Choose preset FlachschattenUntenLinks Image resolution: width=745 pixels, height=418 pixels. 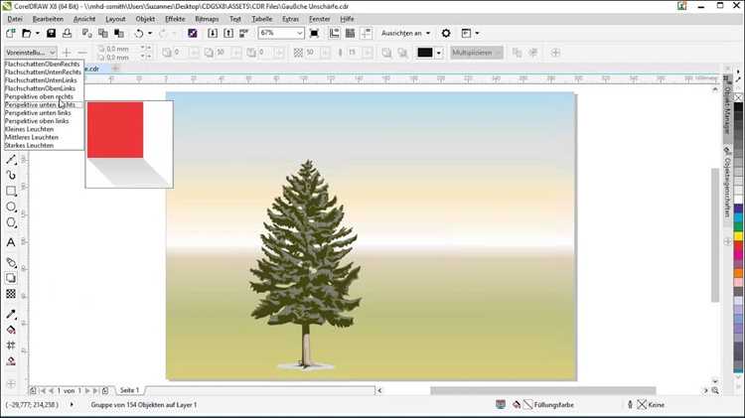44,80
